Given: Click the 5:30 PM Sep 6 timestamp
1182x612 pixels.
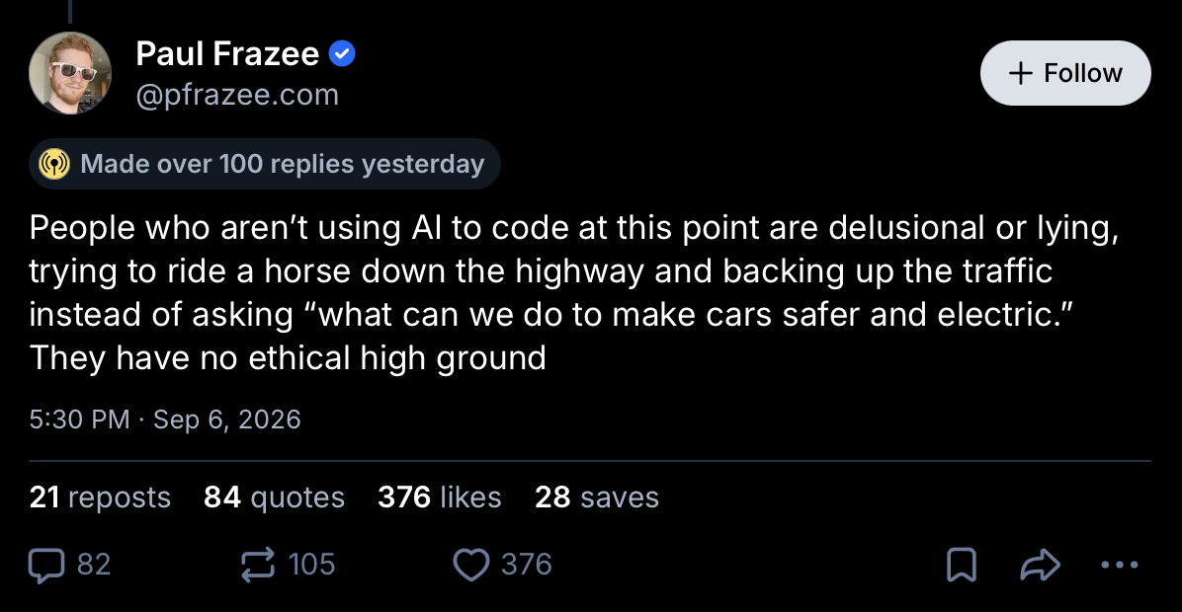Looking at the screenshot, I should (165, 420).
